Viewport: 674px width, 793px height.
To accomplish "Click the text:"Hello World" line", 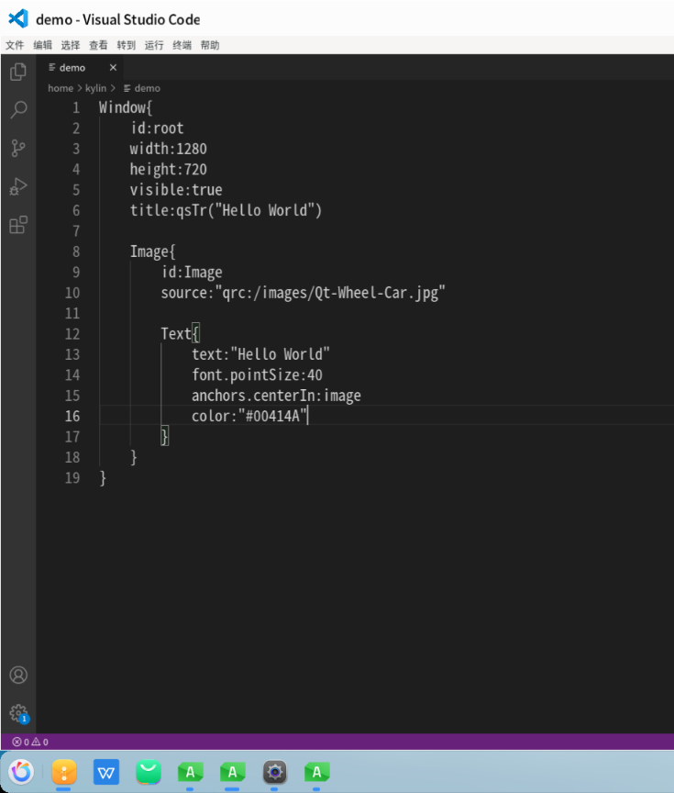I will (x=260, y=354).
